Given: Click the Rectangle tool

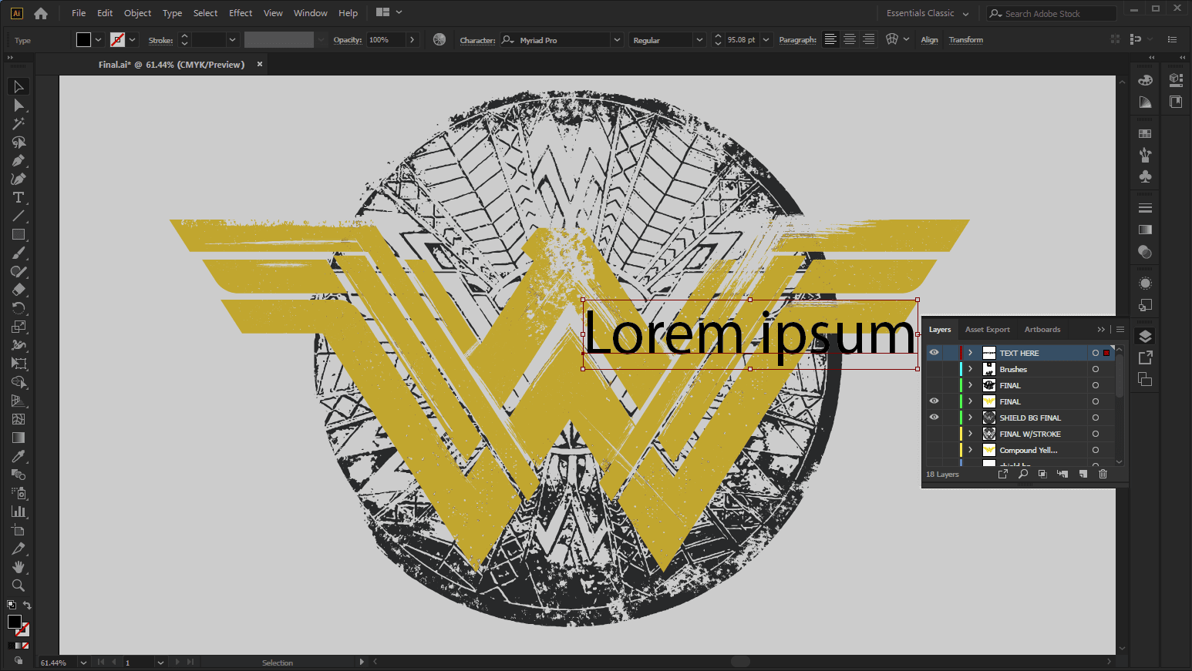Looking at the screenshot, I should (x=19, y=235).
